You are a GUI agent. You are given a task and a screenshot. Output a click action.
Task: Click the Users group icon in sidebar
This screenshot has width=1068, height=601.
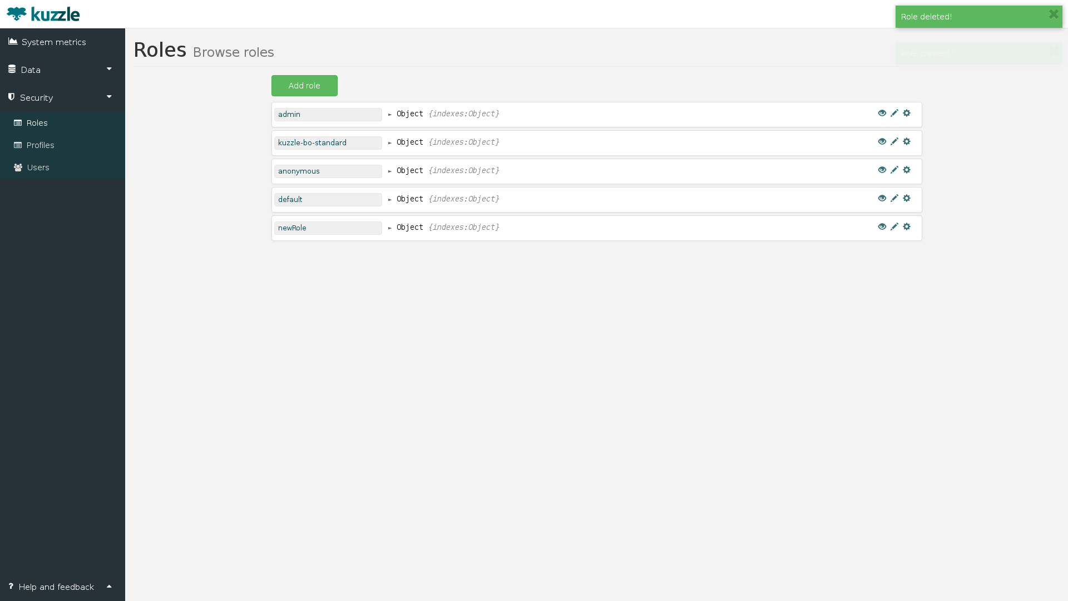click(18, 168)
